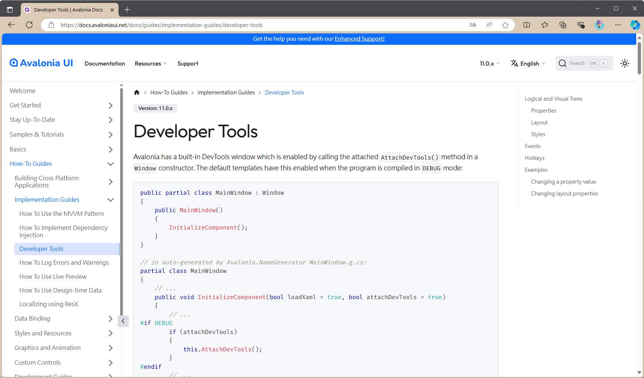
Task: Click the page vertical scrollbar thumb
Action: (x=639, y=58)
